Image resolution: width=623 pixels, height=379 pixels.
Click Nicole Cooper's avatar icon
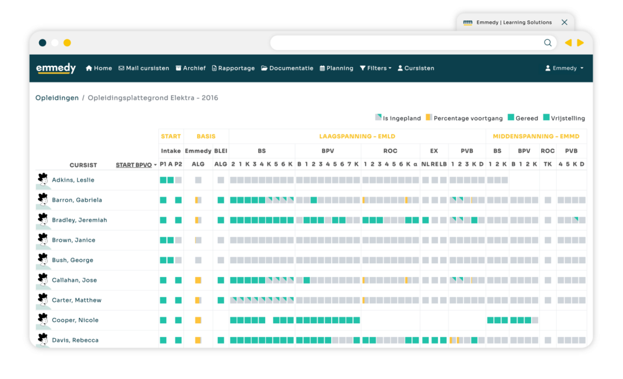pyautogui.click(x=43, y=320)
